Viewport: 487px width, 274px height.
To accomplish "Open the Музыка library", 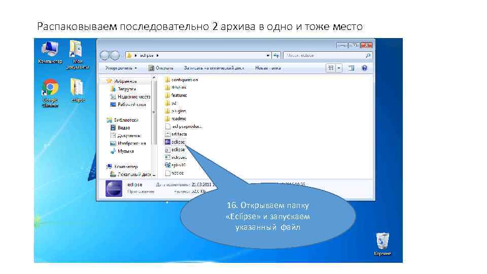I will (122, 151).
